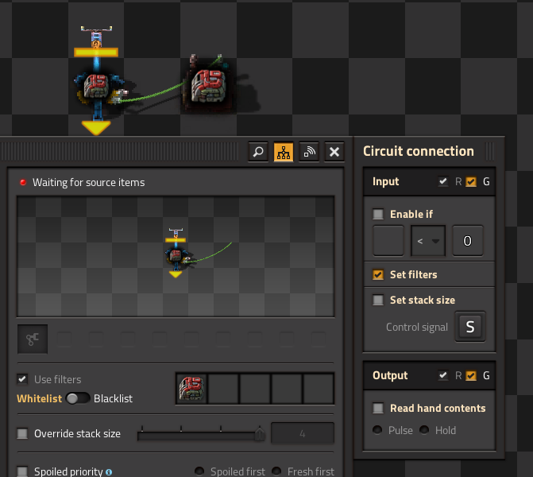
Task: Click the rocket item right of the inserter
Action: [208, 86]
